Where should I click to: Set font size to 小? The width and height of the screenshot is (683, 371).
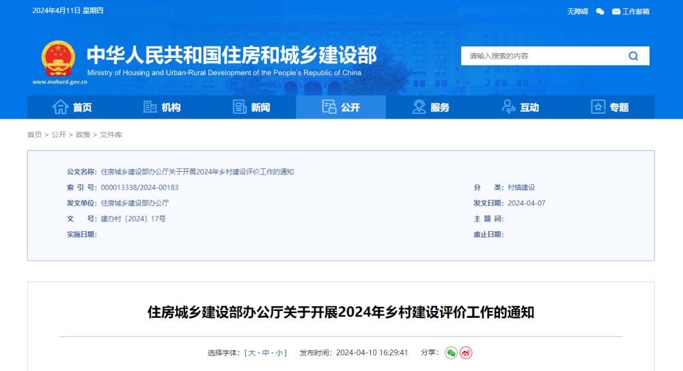[279, 353]
